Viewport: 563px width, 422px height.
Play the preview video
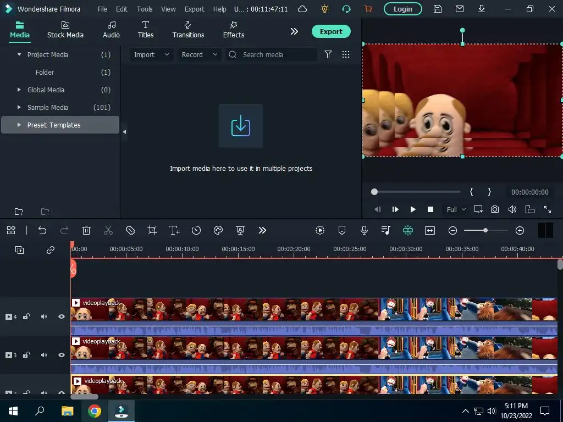[x=412, y=209]
